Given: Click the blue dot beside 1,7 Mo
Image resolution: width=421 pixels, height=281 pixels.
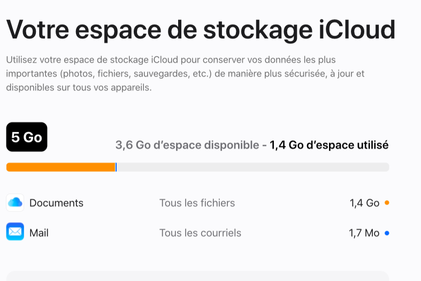Looking at the screenshot, I should click(x=387, y=233).
